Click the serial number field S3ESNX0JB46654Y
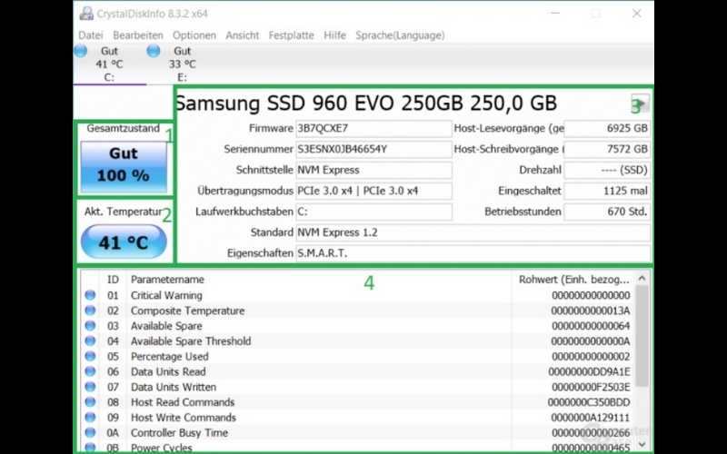Screen dimensions: 727x454 pyautogui.click(x=373, y=149)
